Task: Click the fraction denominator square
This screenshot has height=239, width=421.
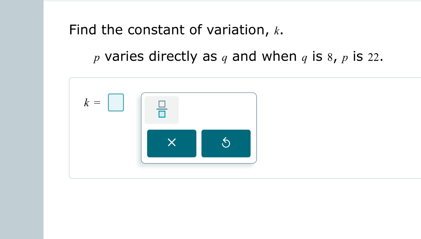Action: (x=161, y=115)
